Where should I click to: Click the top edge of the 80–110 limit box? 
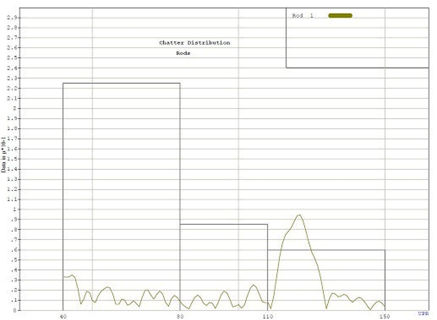(x=224, y=224)
